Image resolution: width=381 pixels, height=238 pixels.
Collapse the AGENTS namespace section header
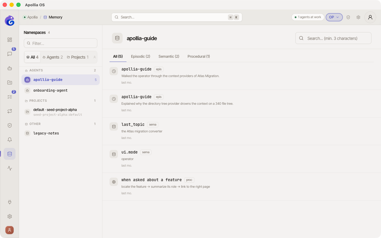(60, 71)
